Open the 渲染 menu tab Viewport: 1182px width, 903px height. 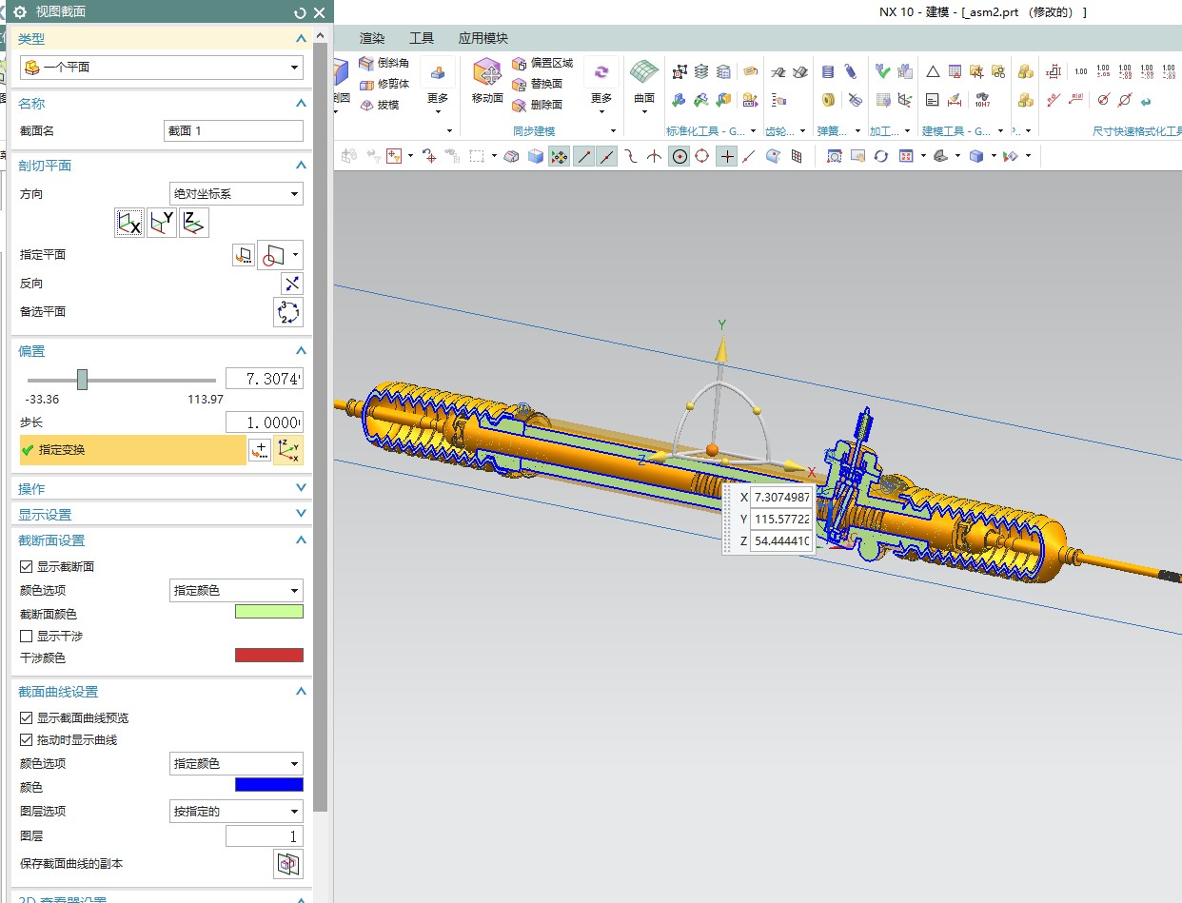(x=372, y=38)
